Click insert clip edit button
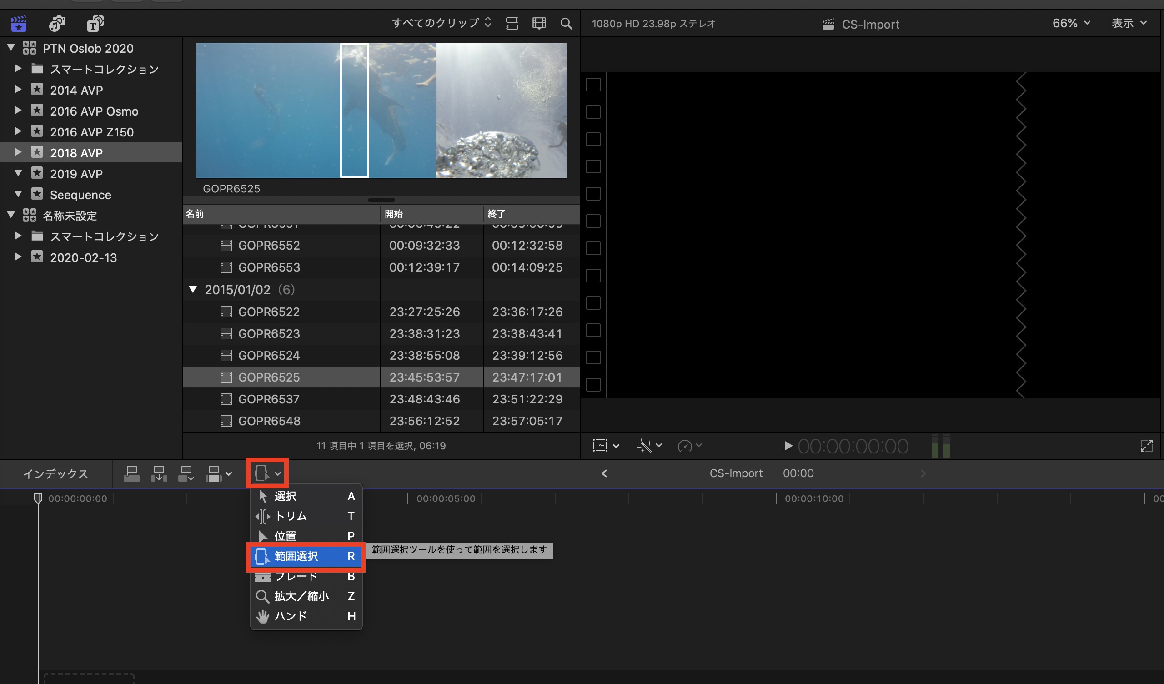The image size is (1164, 684). click(x=159, y=473)
